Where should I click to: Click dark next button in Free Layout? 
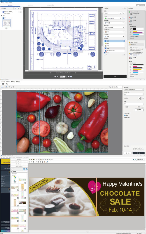pyautogui.click(x=138, y=153)
